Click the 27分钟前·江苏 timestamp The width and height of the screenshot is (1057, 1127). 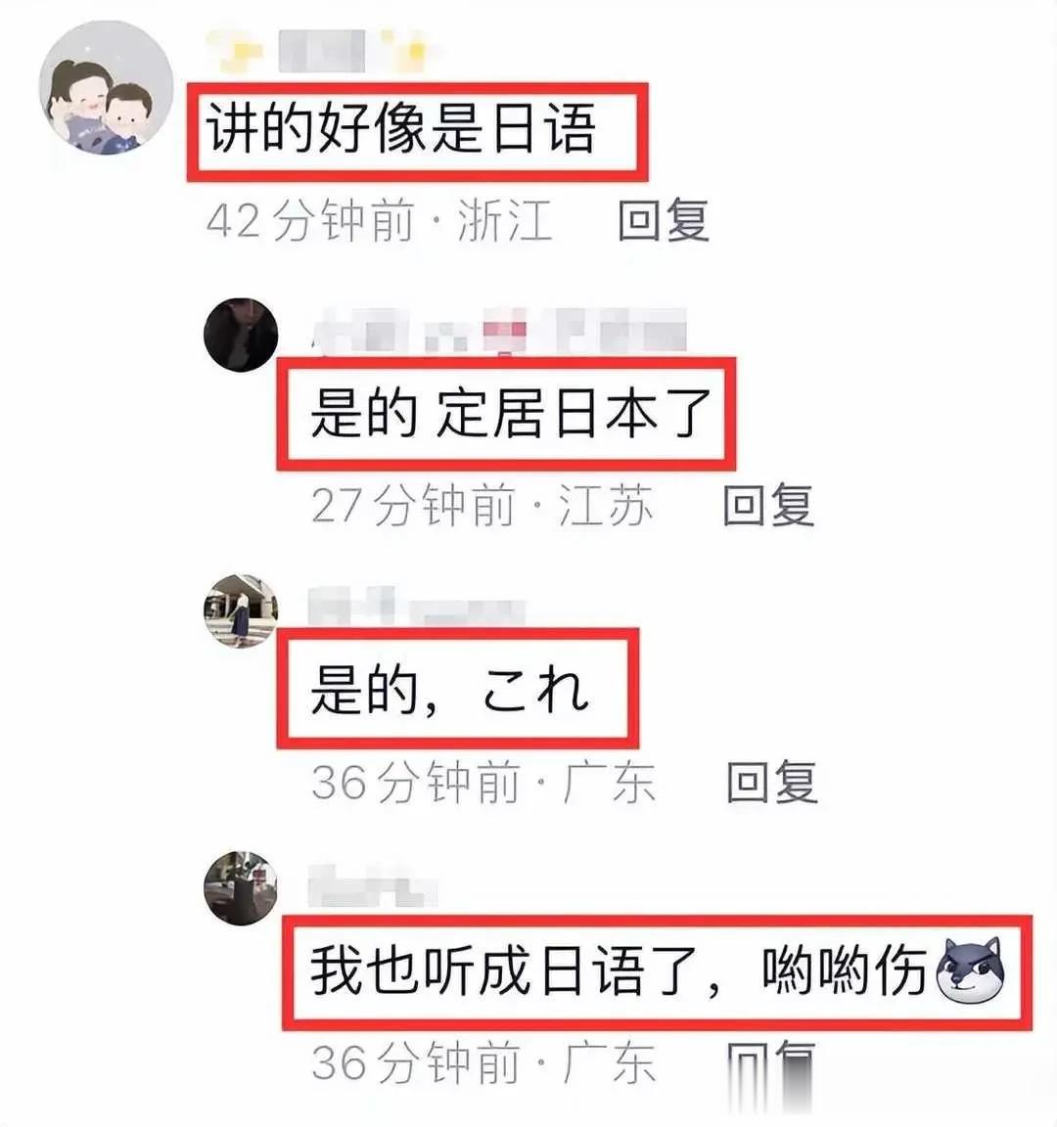pos(483,505)
